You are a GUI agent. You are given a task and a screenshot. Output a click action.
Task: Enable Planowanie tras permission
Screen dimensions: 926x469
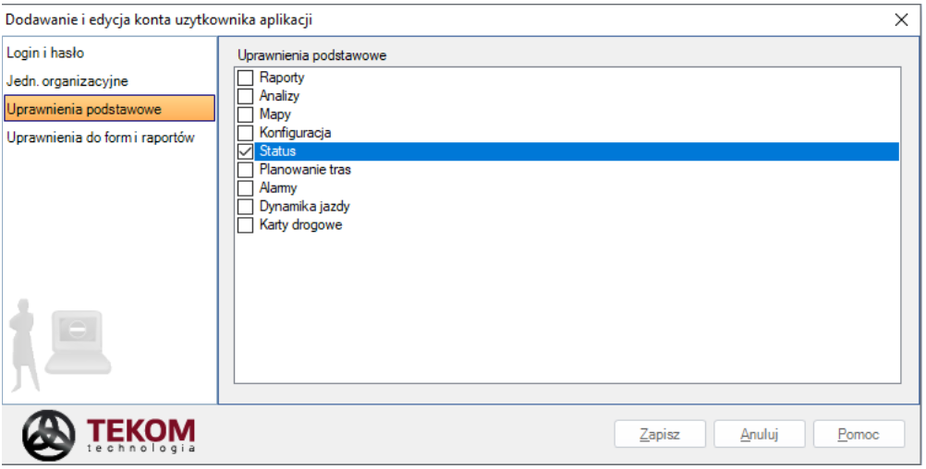pos(245,169)
